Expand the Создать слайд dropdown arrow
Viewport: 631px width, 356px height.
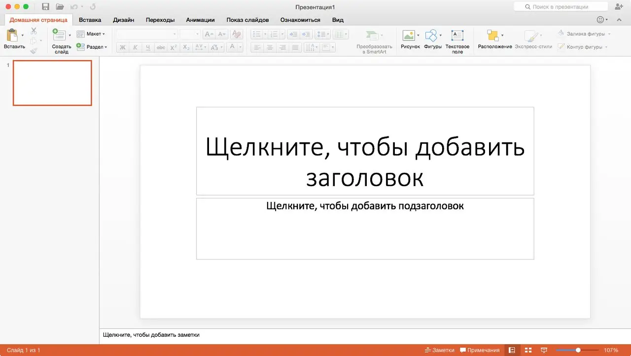click(70, 35)
